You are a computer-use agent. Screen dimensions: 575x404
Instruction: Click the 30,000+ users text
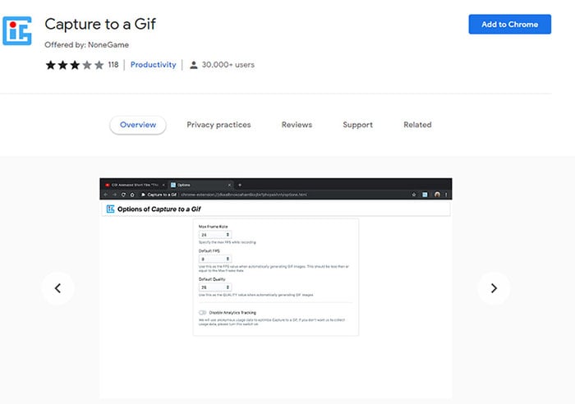pyautogui.click(x=228, y=65)
